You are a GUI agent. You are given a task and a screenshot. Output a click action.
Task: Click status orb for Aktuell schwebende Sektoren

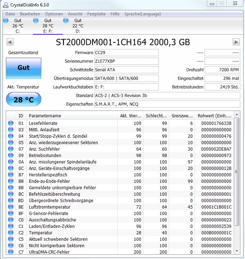click(x=11, y=239)
